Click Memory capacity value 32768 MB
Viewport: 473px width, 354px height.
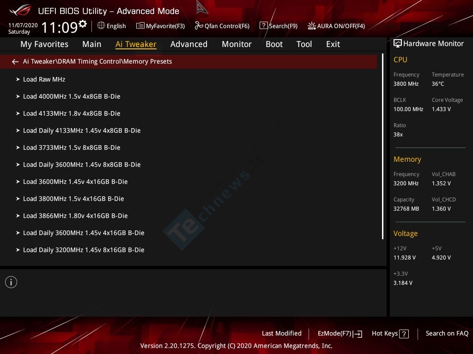click(x=406, y=209)
